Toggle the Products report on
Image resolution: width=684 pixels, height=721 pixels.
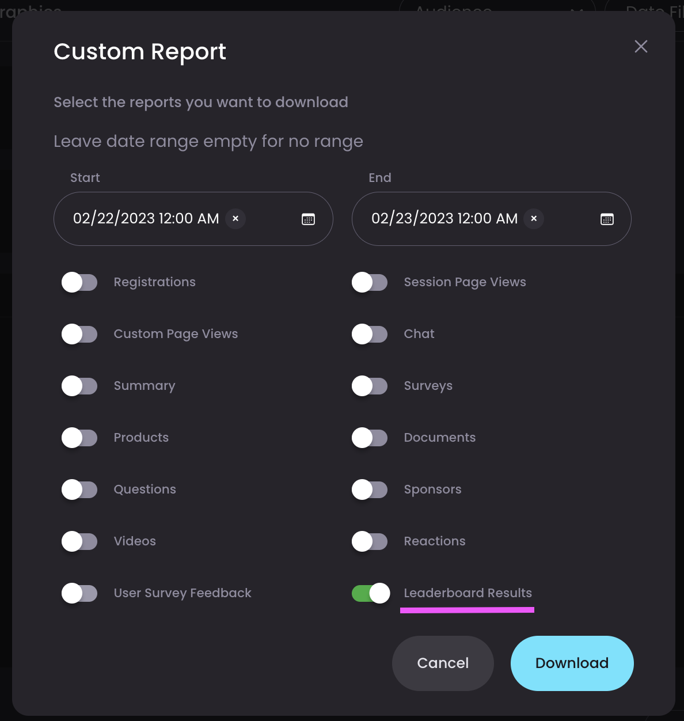click(x=79, y=438)
